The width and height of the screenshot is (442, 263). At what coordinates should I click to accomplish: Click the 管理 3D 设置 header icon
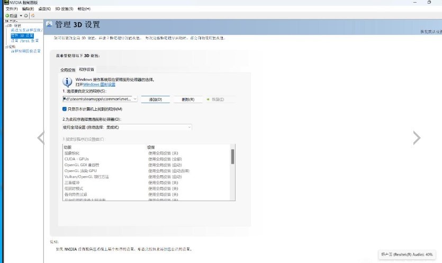[x=49, y=24]
